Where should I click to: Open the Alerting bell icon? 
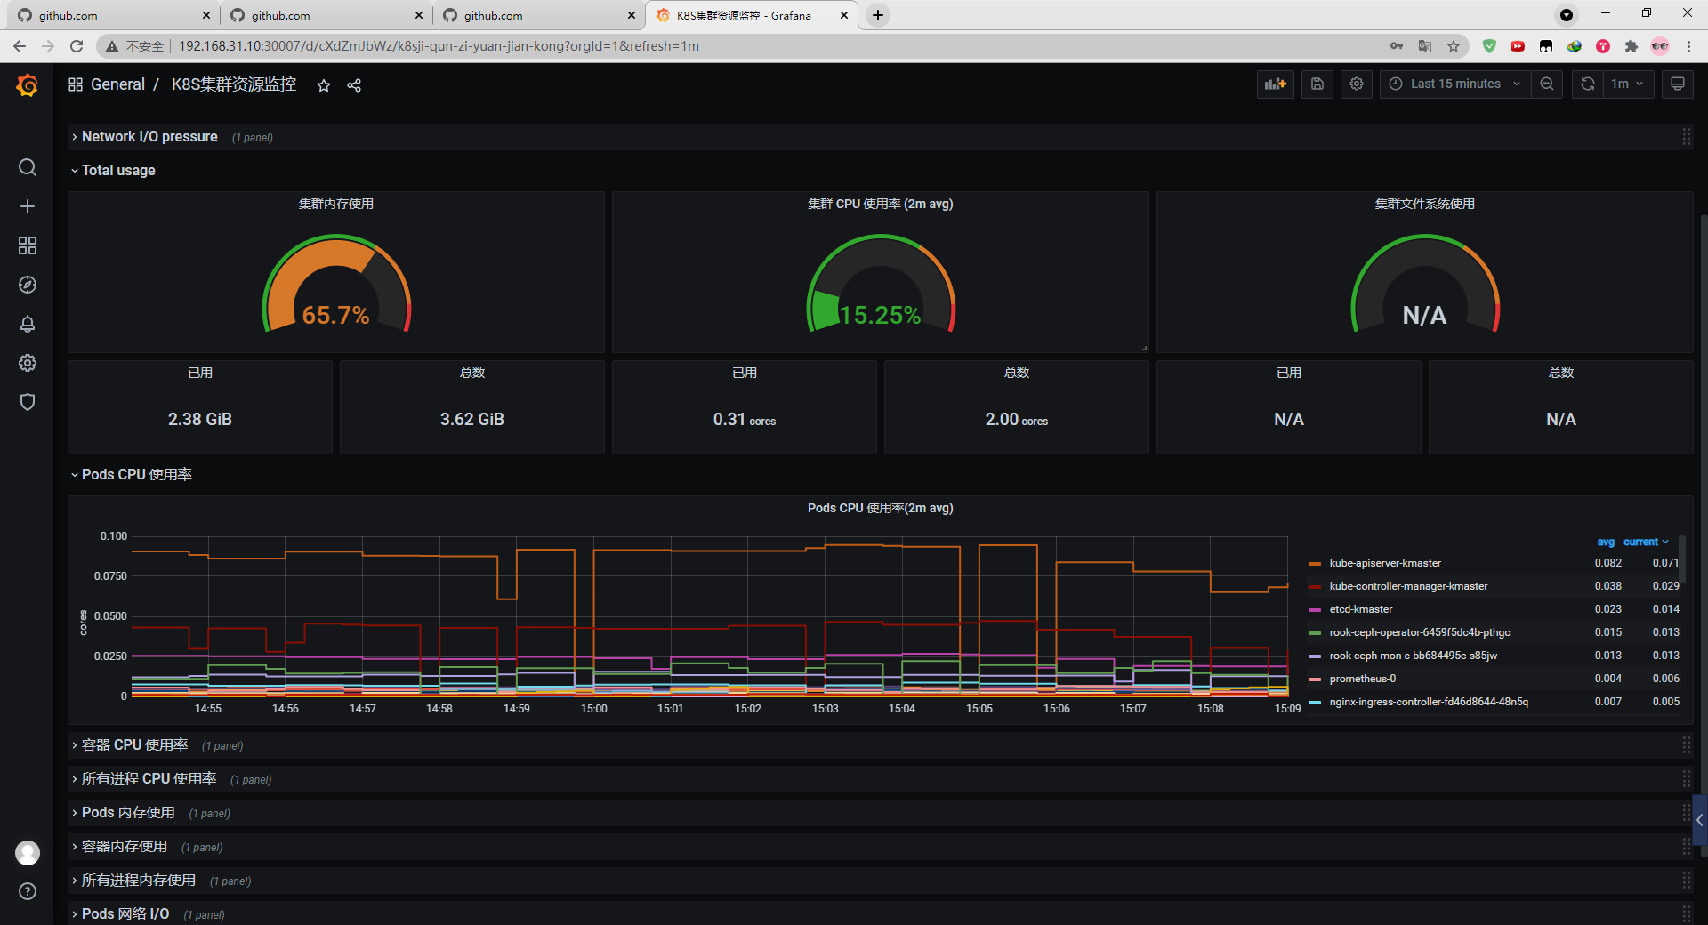28,324
